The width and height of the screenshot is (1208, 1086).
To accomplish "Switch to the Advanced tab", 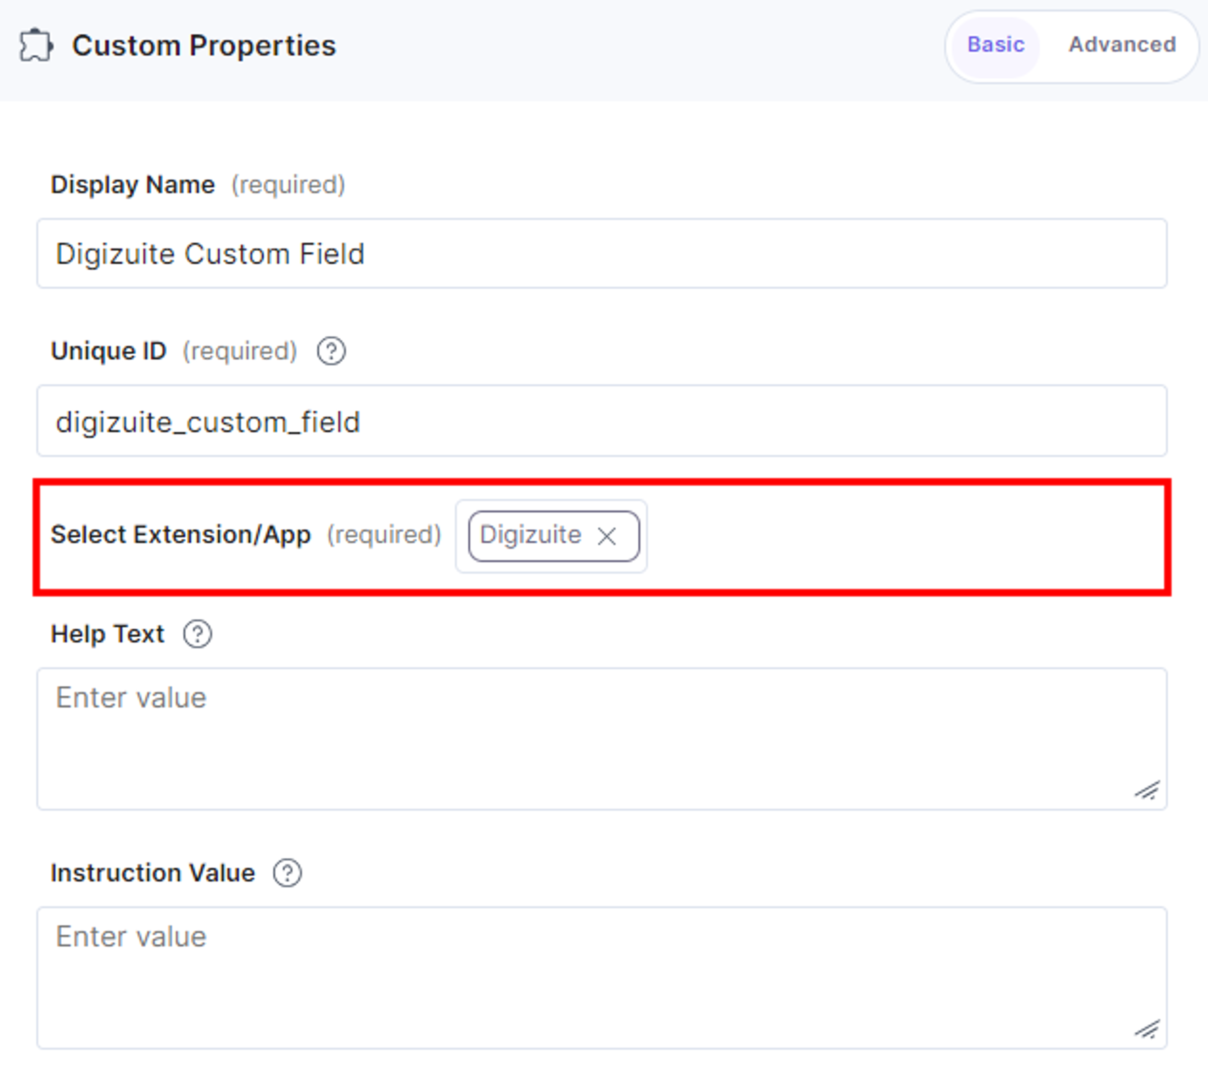I will pyautogui.click(x=1122, y=45).
